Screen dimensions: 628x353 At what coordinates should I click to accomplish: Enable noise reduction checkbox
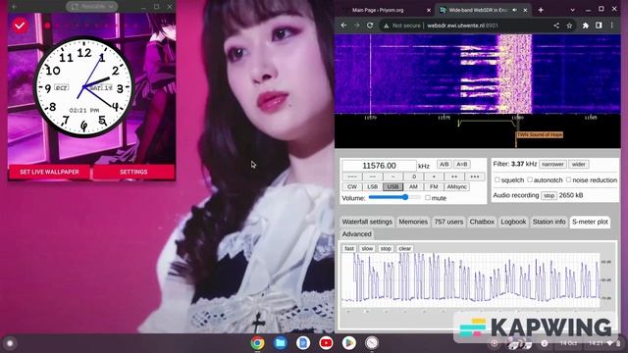(x=568, y=180)
